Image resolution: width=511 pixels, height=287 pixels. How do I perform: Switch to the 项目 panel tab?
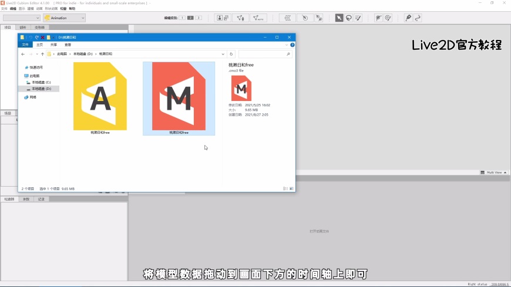(8, 28)
